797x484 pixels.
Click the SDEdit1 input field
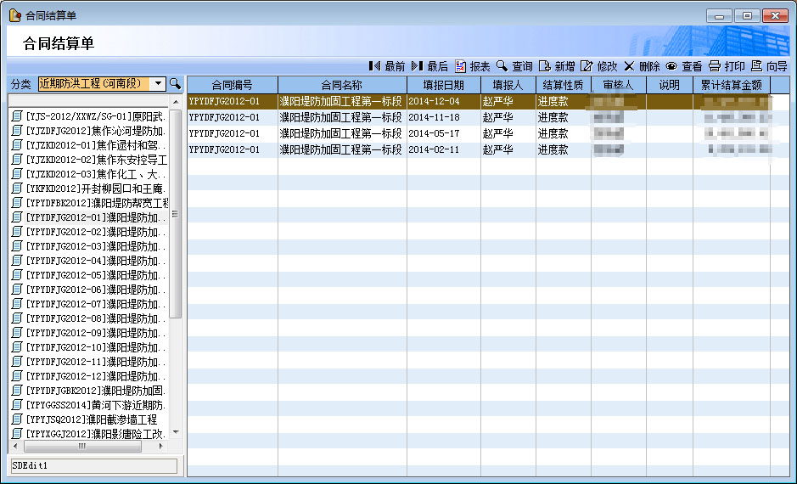click(93, 466)
